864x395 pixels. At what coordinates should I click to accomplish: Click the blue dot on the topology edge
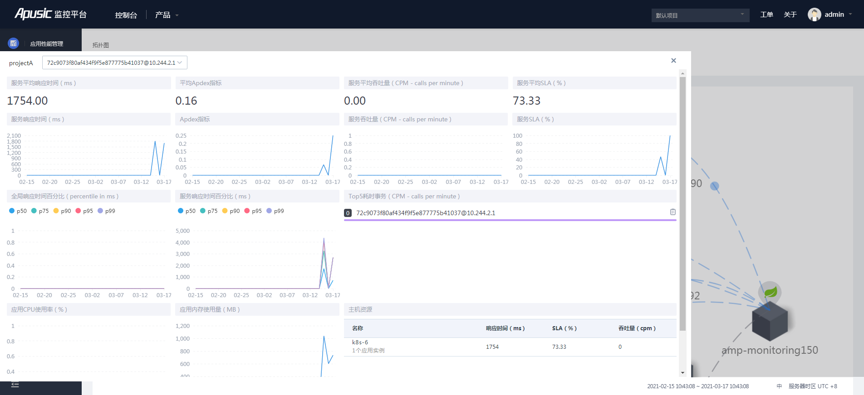click(x=714, y=186)
